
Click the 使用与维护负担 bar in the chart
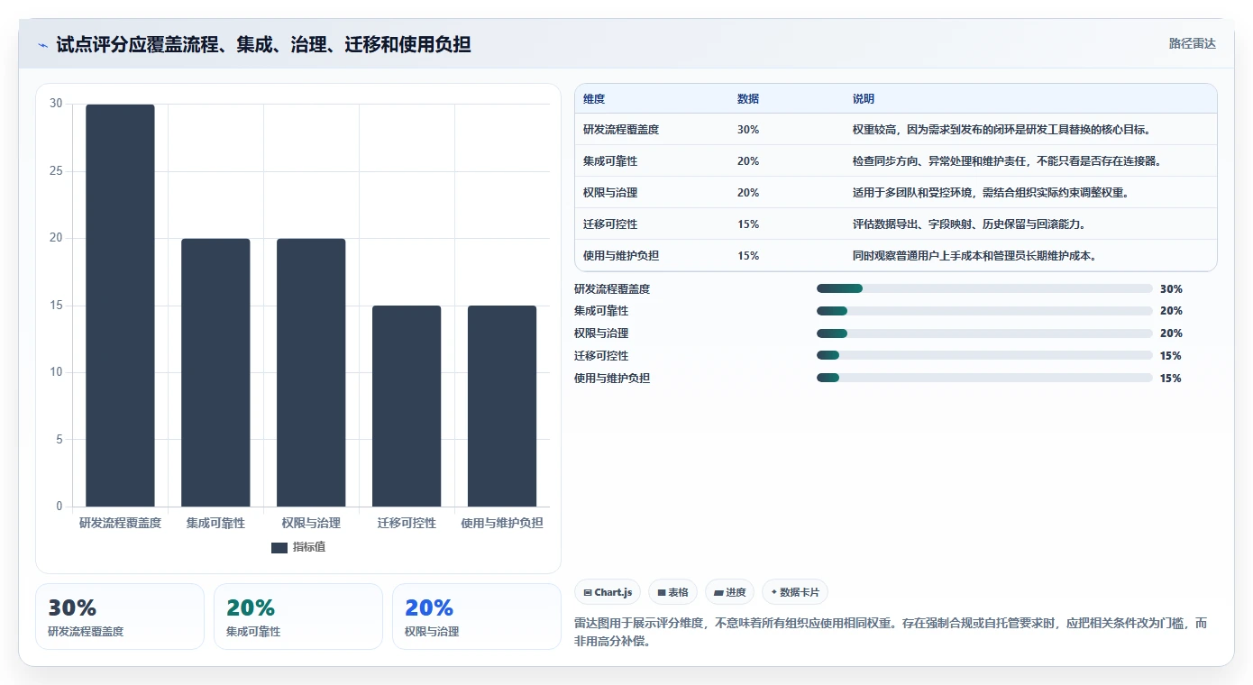coord(502,406)
